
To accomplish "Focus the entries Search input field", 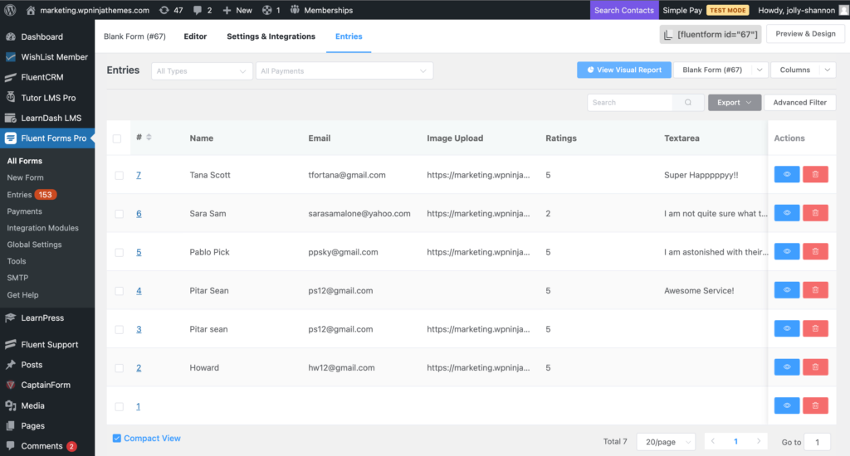I will (x=630, y=102).
